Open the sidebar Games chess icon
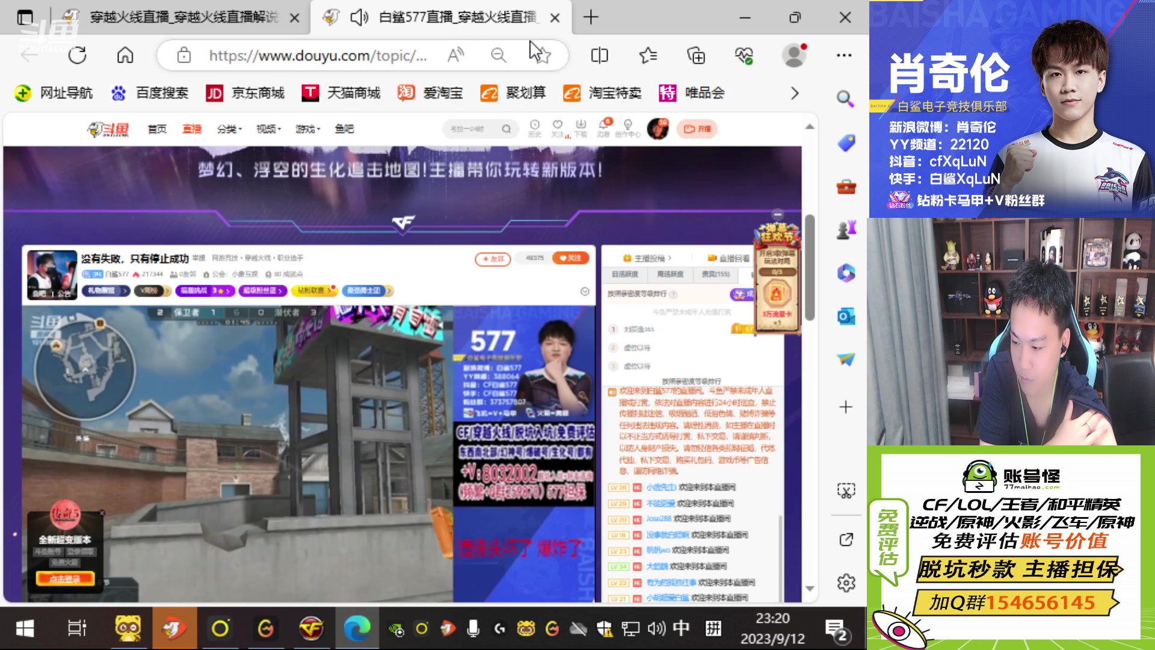 tap(846, 230)
